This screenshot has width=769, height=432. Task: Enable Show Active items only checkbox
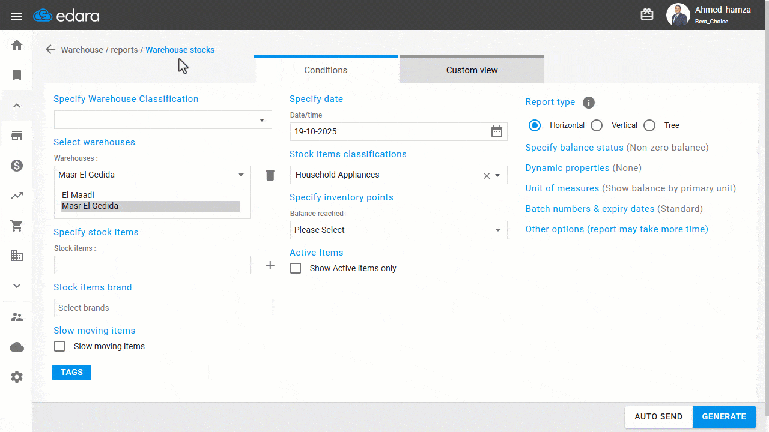296,268
